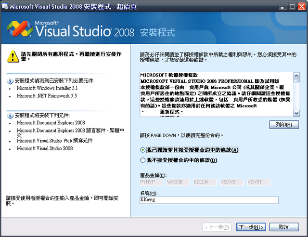Select 我已閱讀並且接受授權合約中的條款 radio option

point(142,150)
